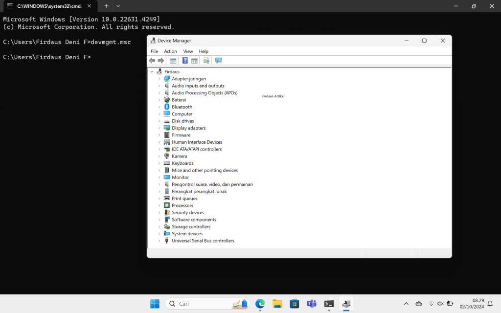
Task: Open Microsoft Edge from the taskbar
Action: click(260, 304)
